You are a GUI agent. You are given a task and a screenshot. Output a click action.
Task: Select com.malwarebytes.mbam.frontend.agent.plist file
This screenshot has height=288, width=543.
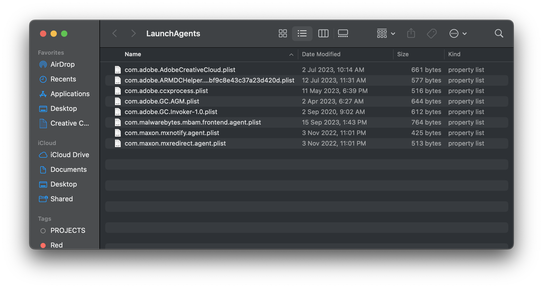pos(193,122)
